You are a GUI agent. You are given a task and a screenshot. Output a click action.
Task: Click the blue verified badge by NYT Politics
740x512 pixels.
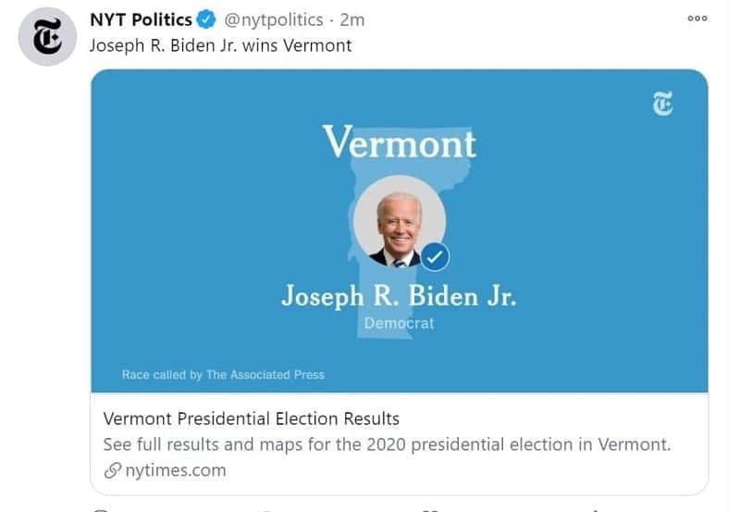click(206, 19)
